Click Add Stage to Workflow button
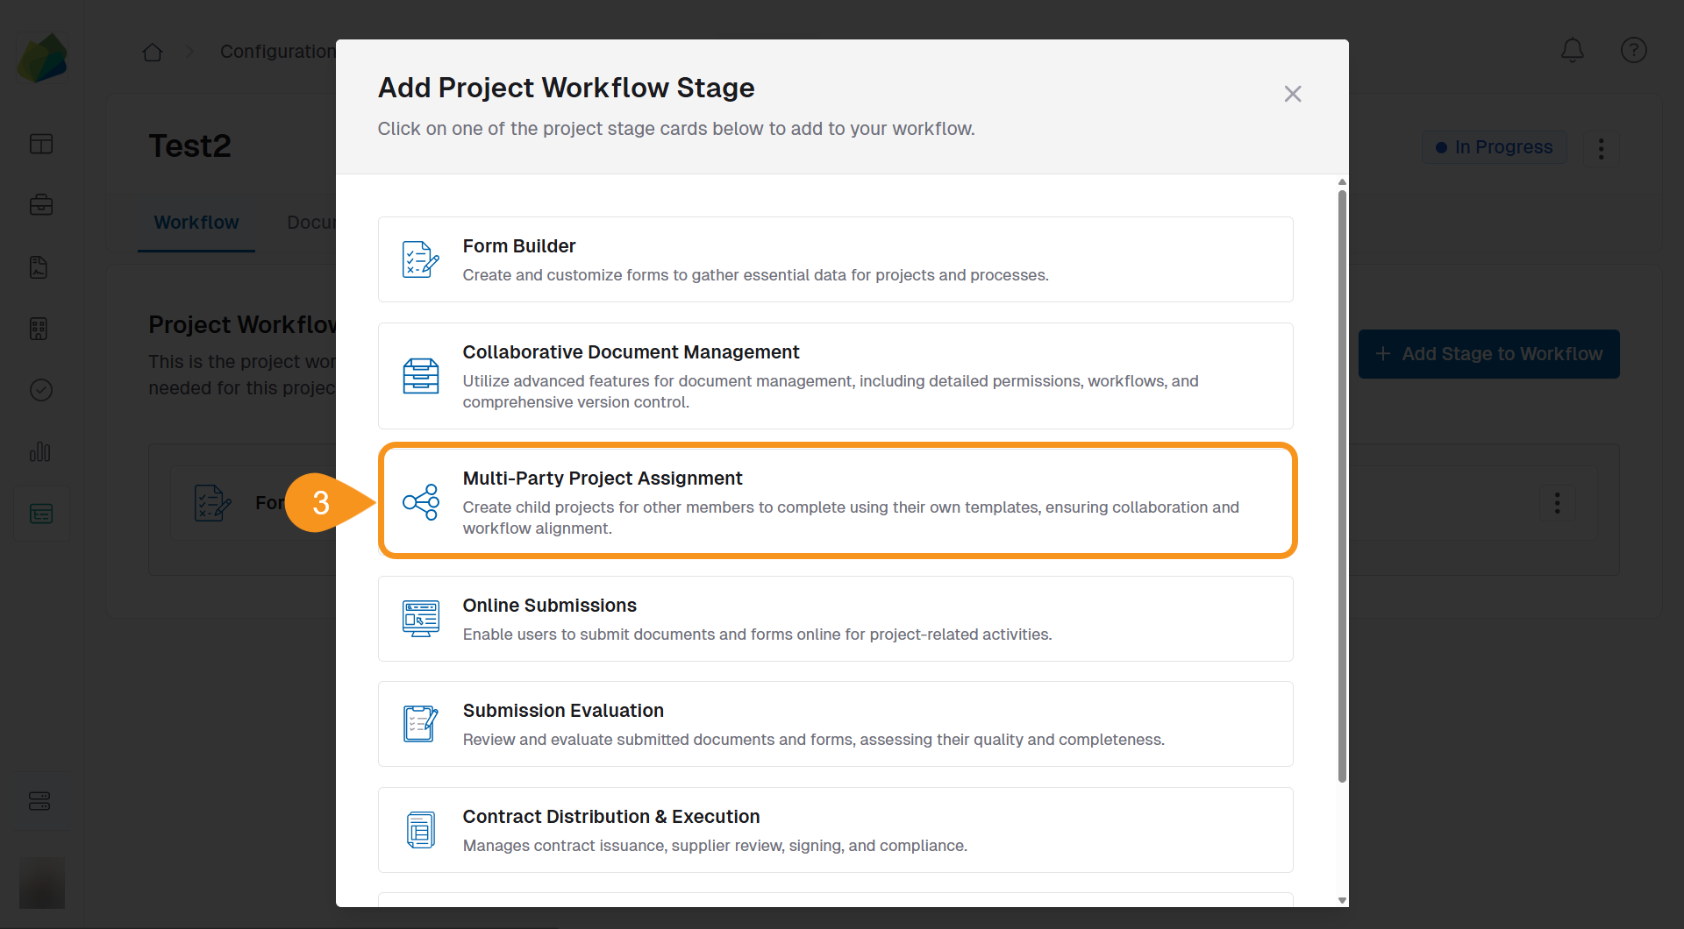The width and height of the screenshot is (1684, 929). tap(1488, 354)
